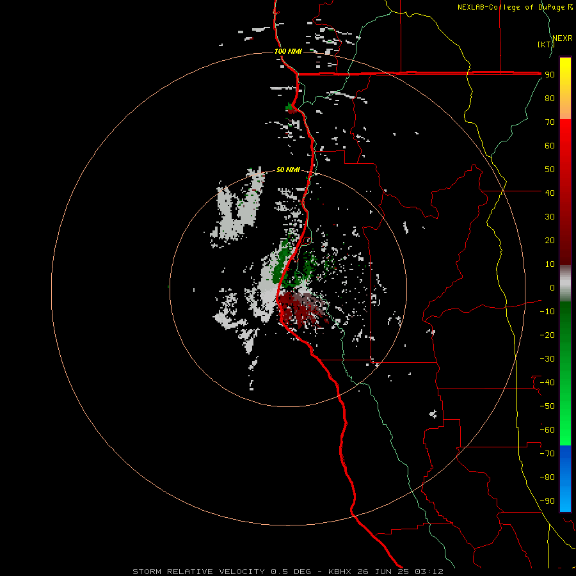Screen dimensions: 576x576
Task: Click the NEXR label above the scale
Action: pos(563,38)
